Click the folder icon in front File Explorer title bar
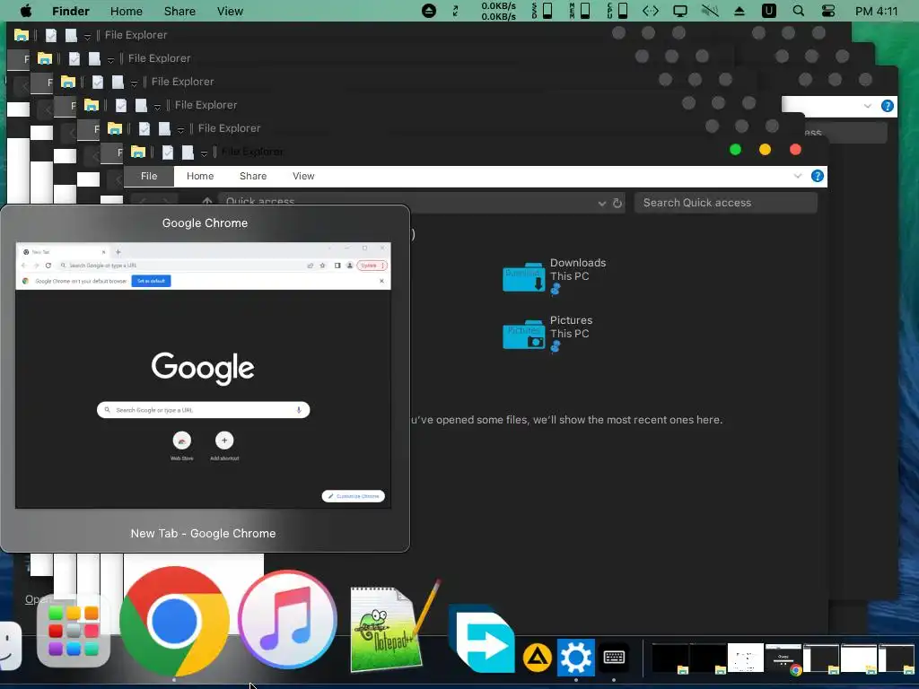The width and height of the screenshot is (919, 689). [137, 152]
